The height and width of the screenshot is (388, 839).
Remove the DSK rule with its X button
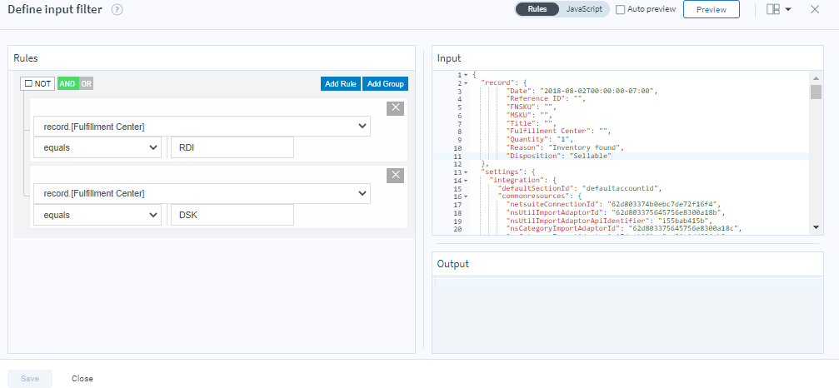tap(396, 176)
